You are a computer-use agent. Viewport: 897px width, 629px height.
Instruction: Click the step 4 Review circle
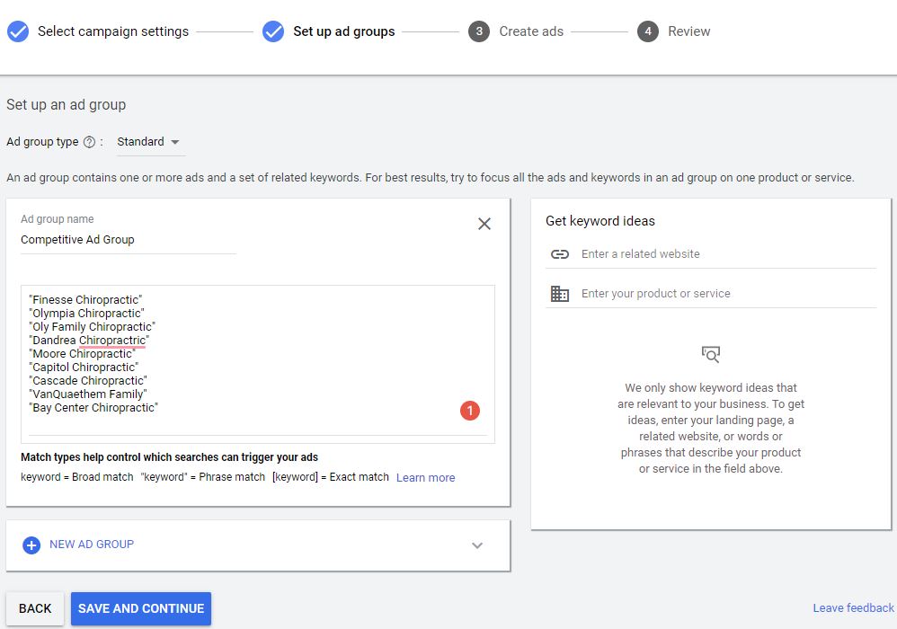[647, 31]
